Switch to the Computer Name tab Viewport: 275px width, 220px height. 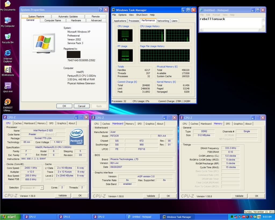[x=53, y=20]
